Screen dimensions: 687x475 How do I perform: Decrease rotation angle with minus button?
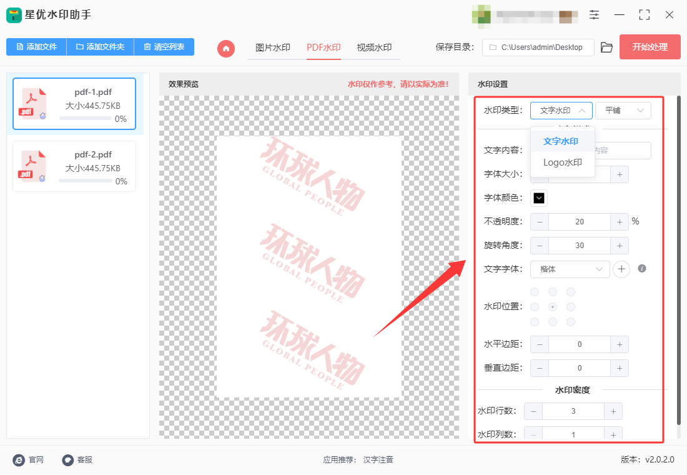(x=540, y=246)
